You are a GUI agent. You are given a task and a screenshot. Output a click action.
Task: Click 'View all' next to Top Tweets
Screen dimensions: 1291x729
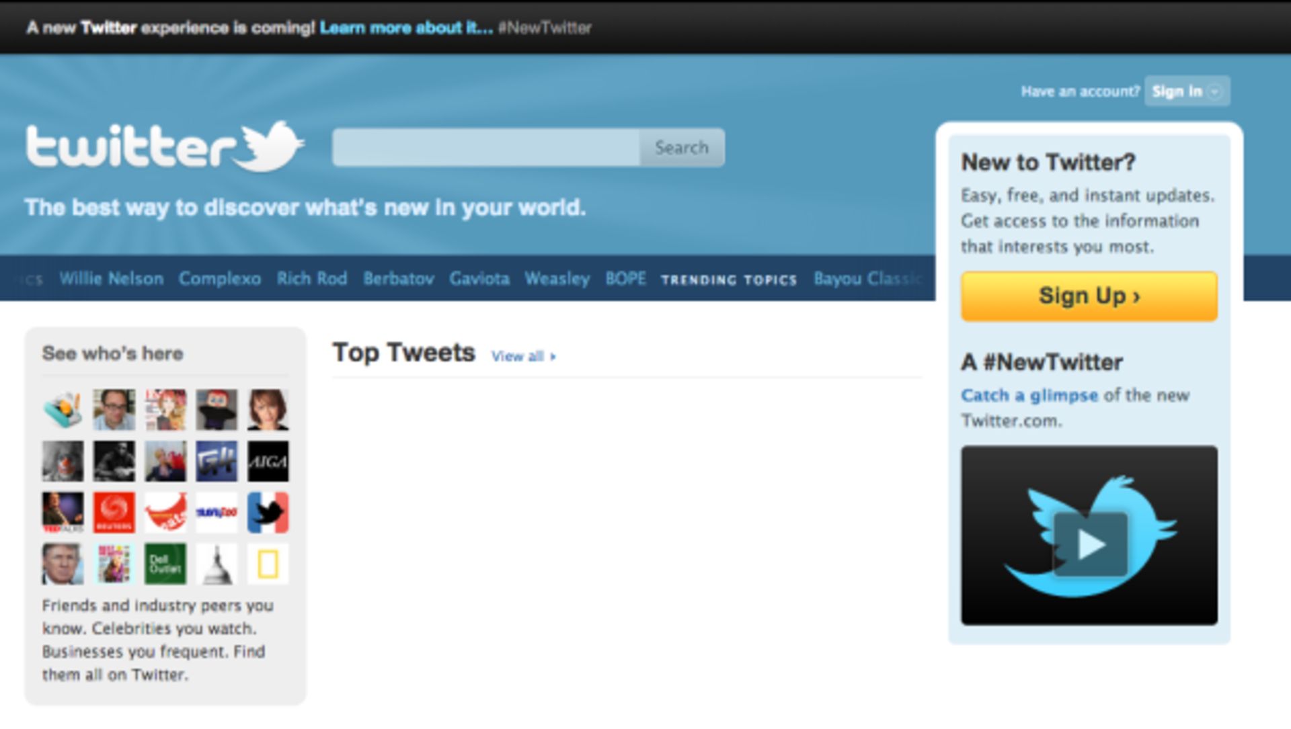click(x=523, y=356)
